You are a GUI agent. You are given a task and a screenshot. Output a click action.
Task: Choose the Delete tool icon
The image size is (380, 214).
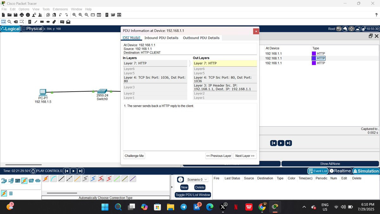pos(16,22)
